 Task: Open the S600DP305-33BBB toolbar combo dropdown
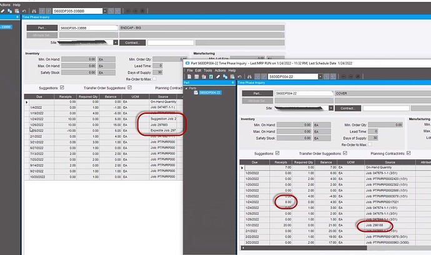[x=105, y=11]
